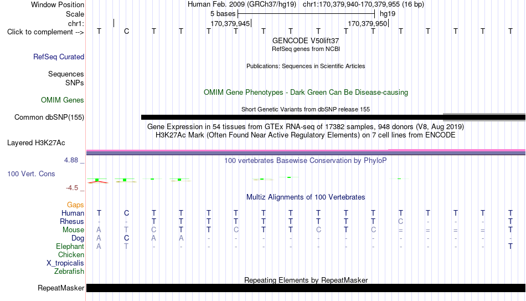Select the 'Rhesus' species row label
The image size is (526, 301).
[72, 221]
